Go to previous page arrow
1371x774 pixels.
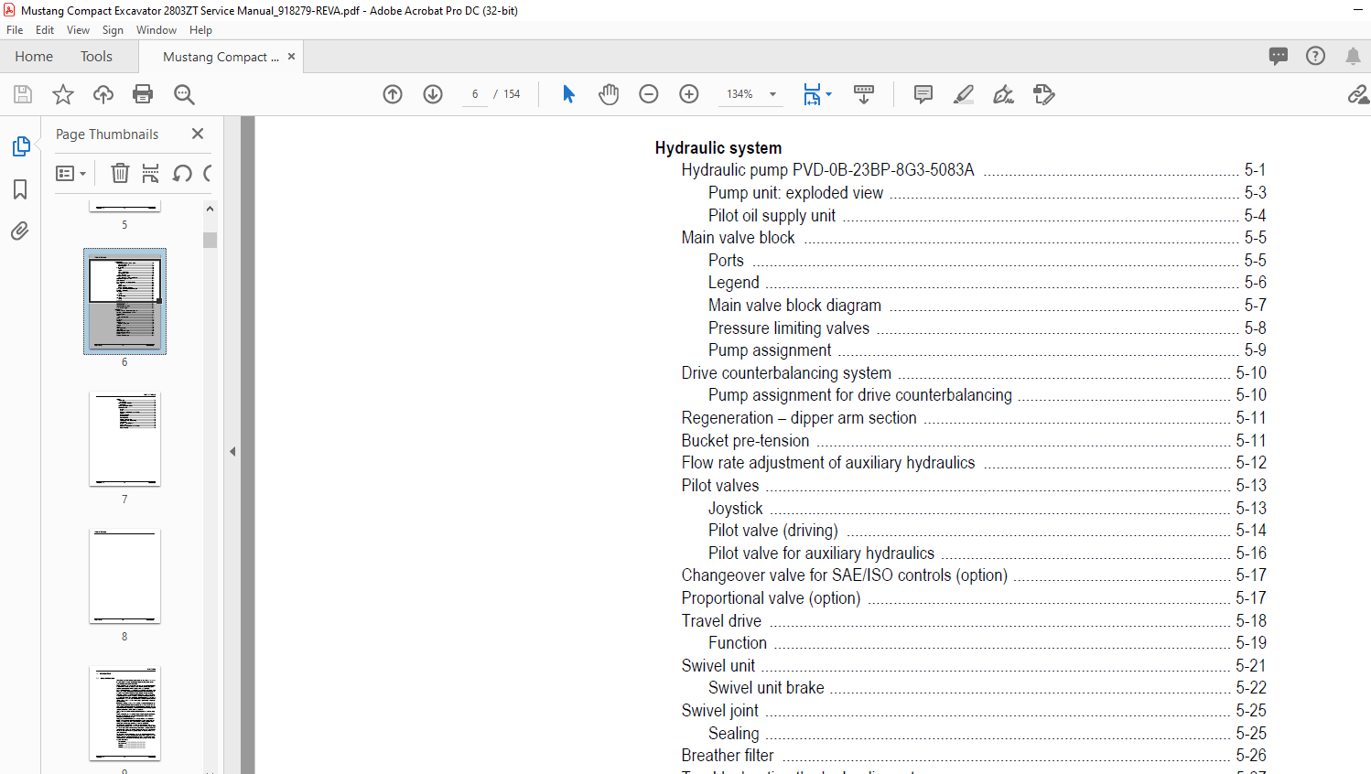(x=393, y=94)
